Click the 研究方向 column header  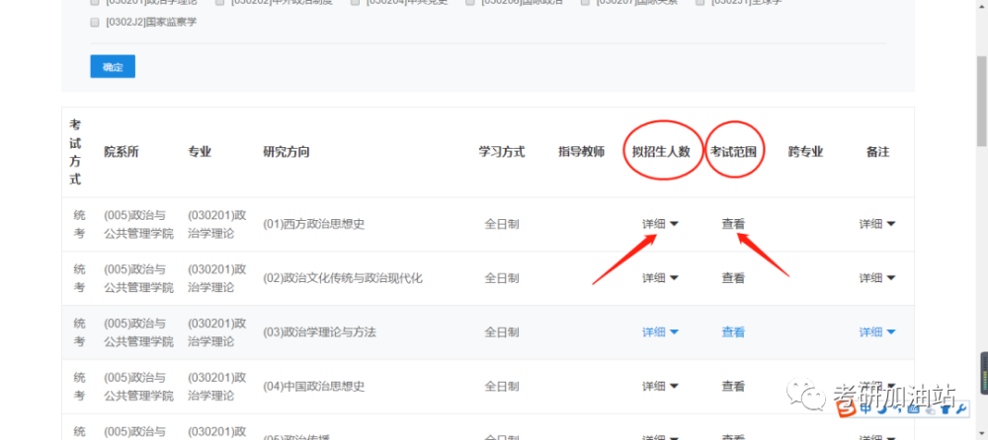coord(287,152)
